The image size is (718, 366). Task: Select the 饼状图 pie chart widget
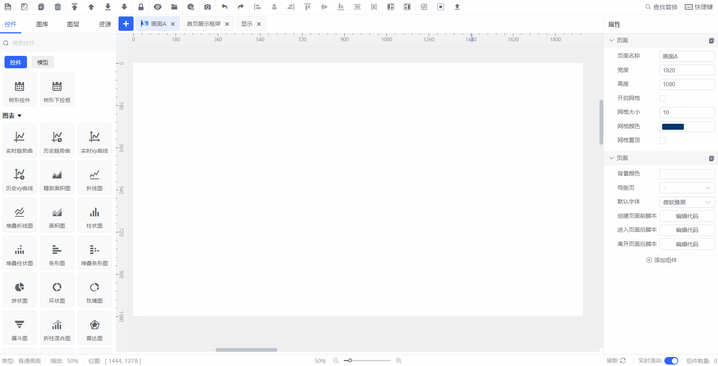pos(19,290)
